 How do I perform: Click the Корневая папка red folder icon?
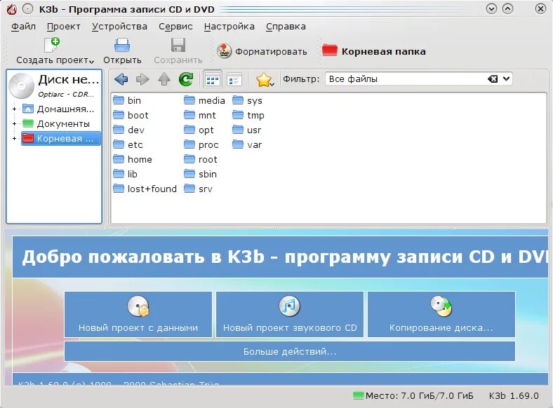pos(329,50)
